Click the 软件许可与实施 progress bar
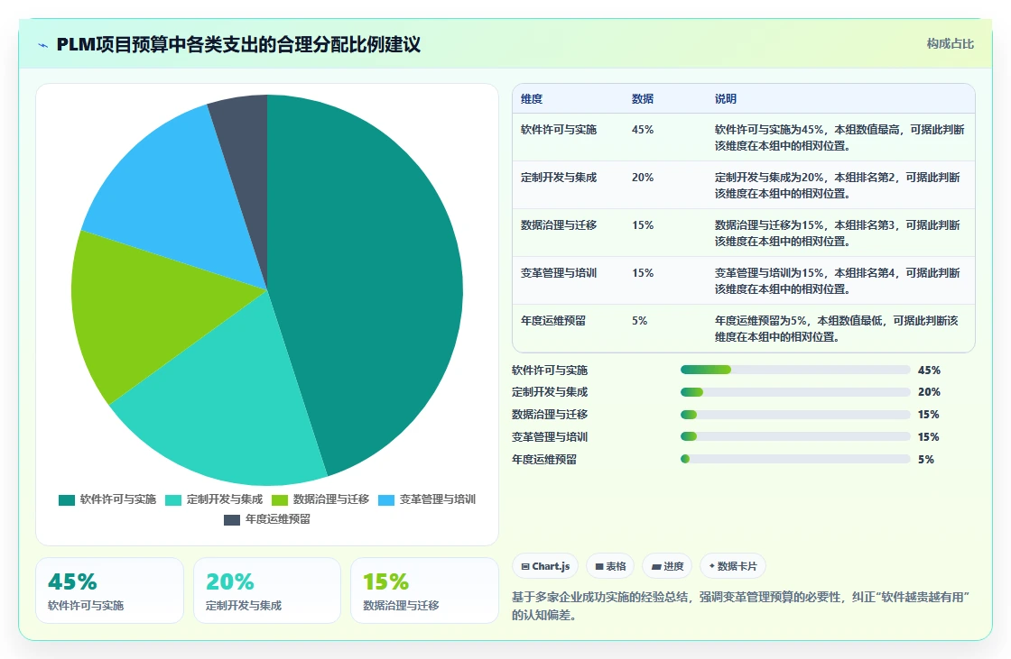The image size is (1011, 659). pos(795,370)
